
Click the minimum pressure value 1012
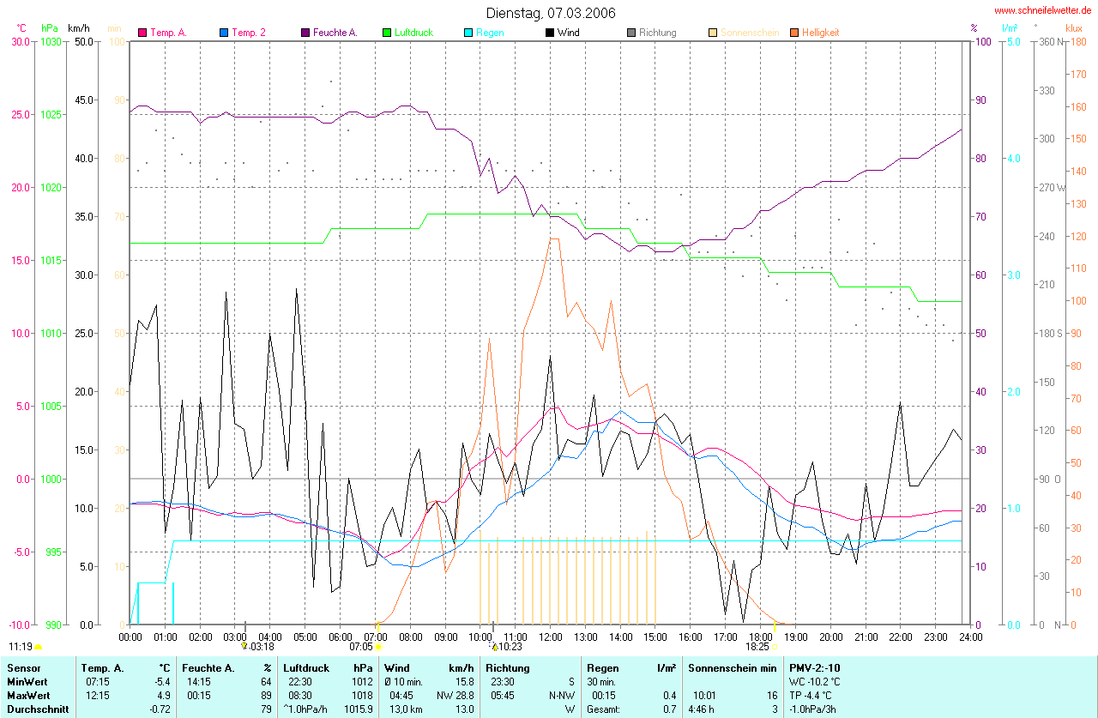pos(361,681)
